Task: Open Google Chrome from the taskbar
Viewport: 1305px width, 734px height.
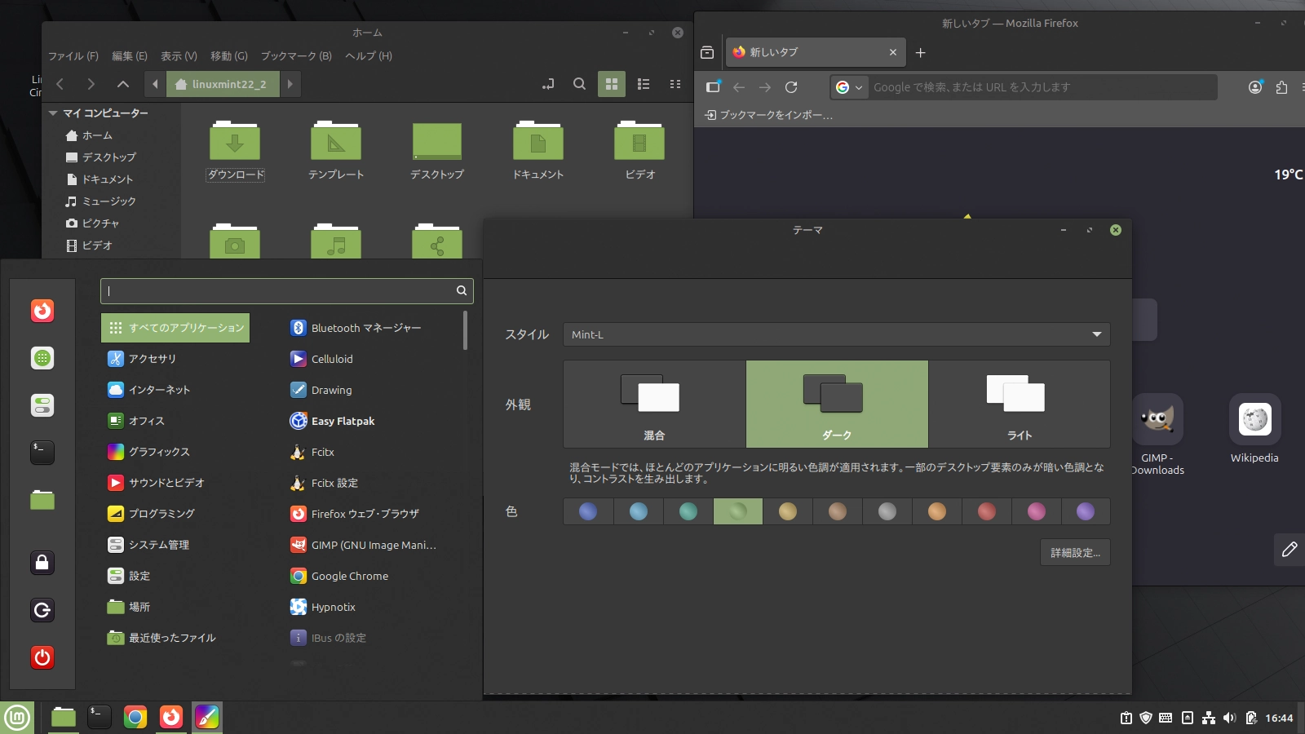Action: [x=135, y=718]
